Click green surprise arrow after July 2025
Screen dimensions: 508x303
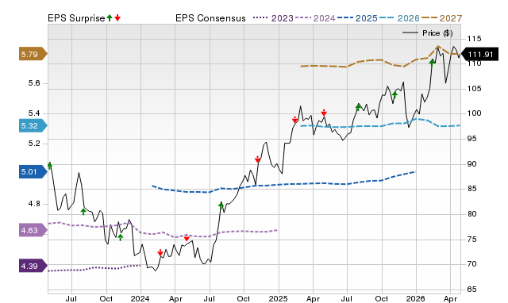click(358, 107)
